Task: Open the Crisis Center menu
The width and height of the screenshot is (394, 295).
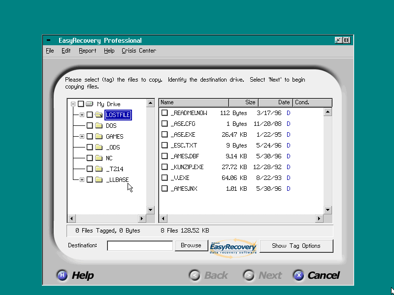Action: click(x=139, y=51)
